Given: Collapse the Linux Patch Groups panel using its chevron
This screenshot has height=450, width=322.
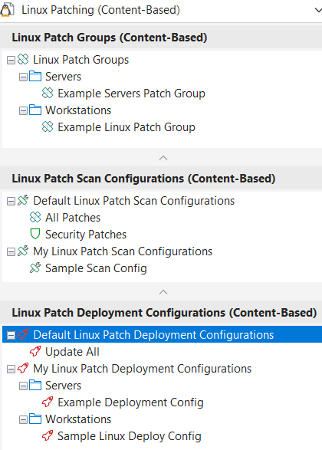Looking at the screenshot, I should (x=163, y=158).
